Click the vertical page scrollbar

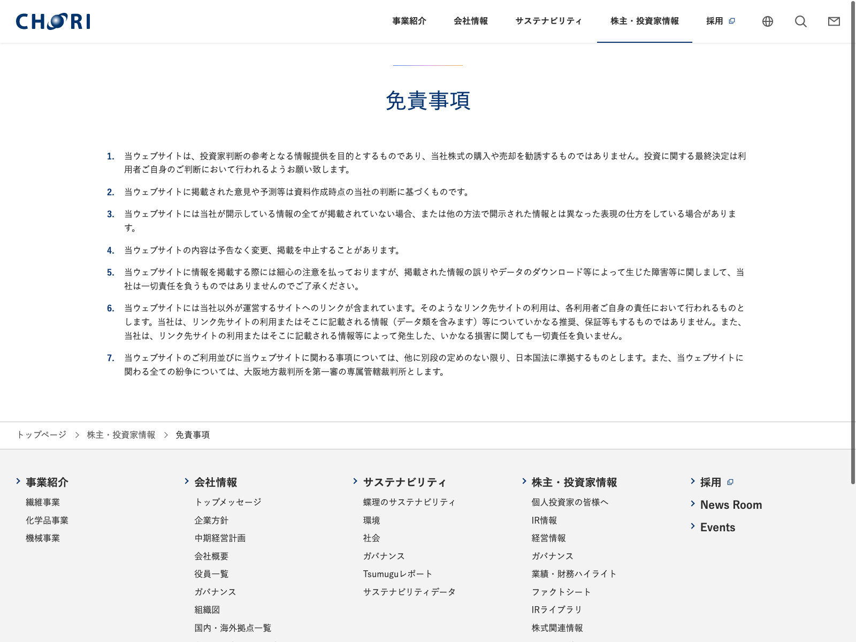tap(853, 241)
